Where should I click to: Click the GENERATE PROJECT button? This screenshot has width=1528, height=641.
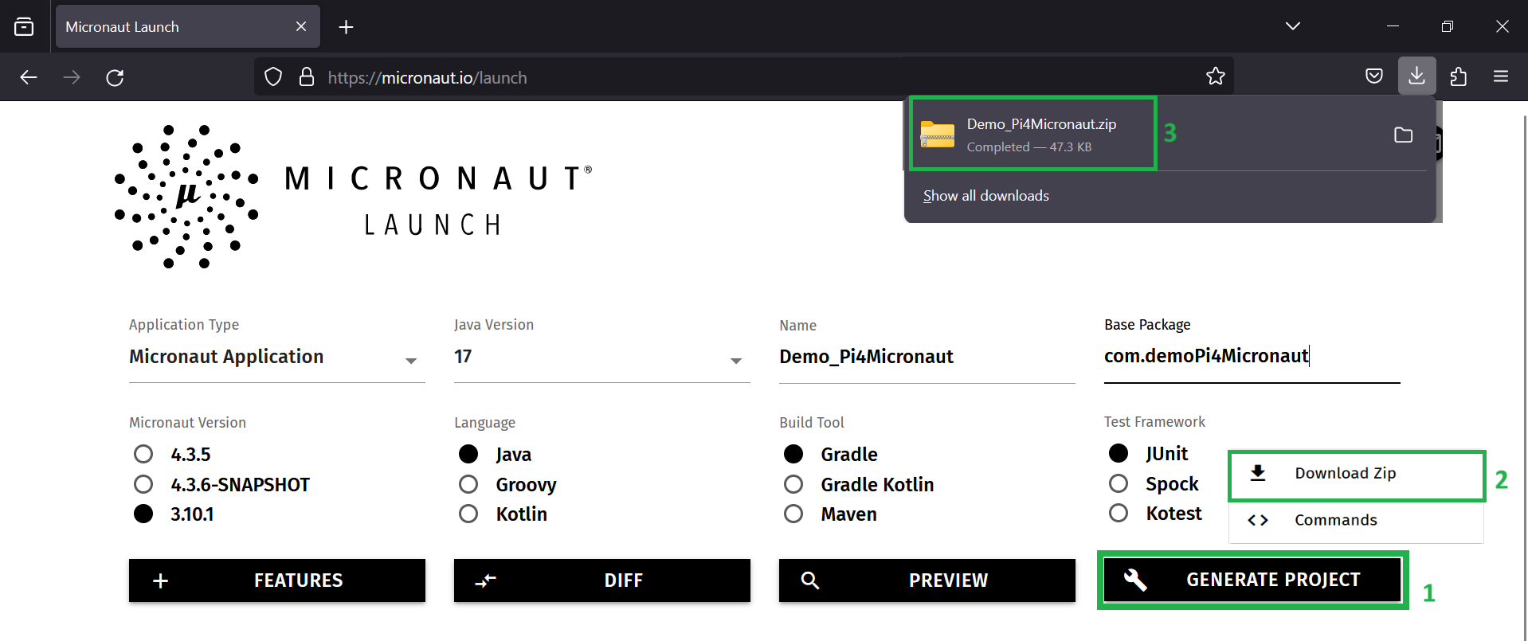coord(1252,580)
